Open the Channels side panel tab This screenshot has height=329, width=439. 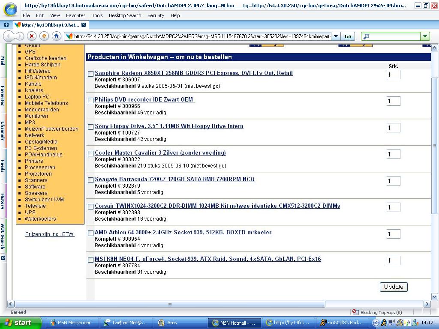click(x=3, y=131)
